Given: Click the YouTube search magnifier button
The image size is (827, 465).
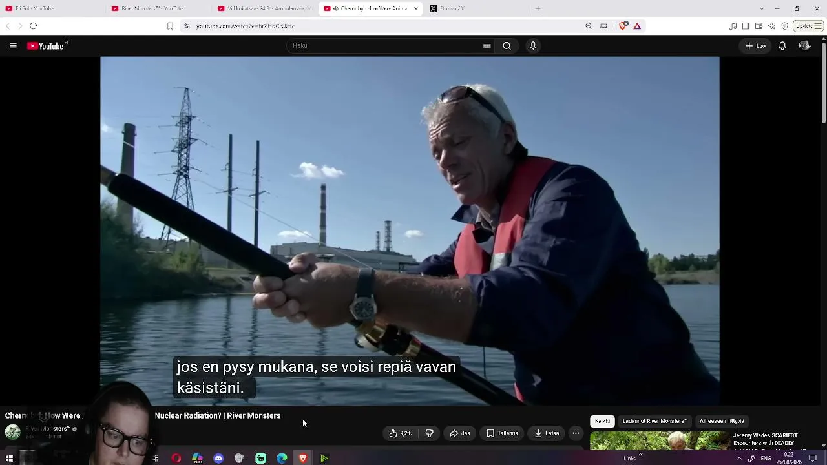Looking at the screenshot, I should 507,46.
